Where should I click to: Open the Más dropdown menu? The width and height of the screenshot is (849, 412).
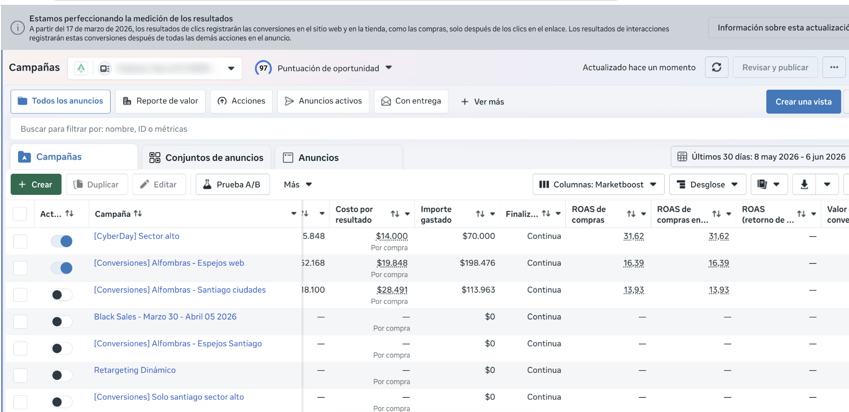click(298, 184)
